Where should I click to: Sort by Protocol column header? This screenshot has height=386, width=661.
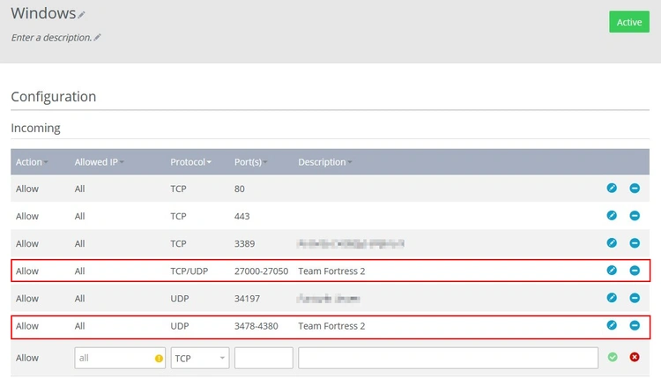coord(190,162)
